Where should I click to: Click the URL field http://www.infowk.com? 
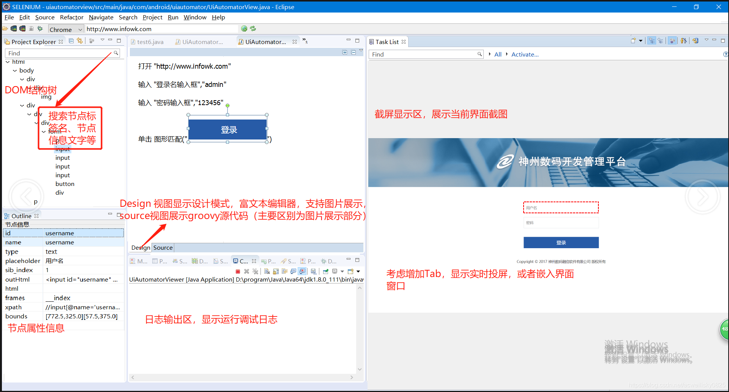(x=161, y=29)
